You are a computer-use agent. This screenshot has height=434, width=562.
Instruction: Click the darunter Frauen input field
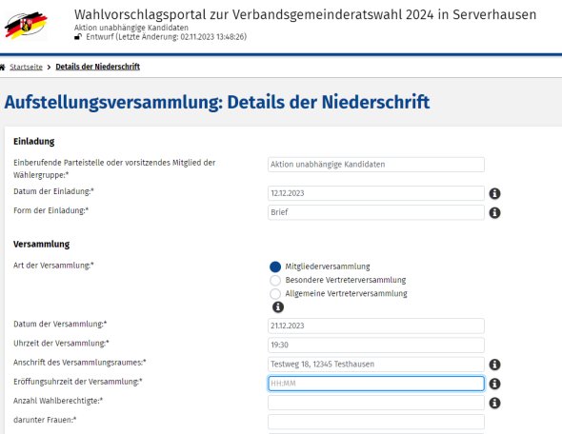pyautogui.click(x=376, y=422)
